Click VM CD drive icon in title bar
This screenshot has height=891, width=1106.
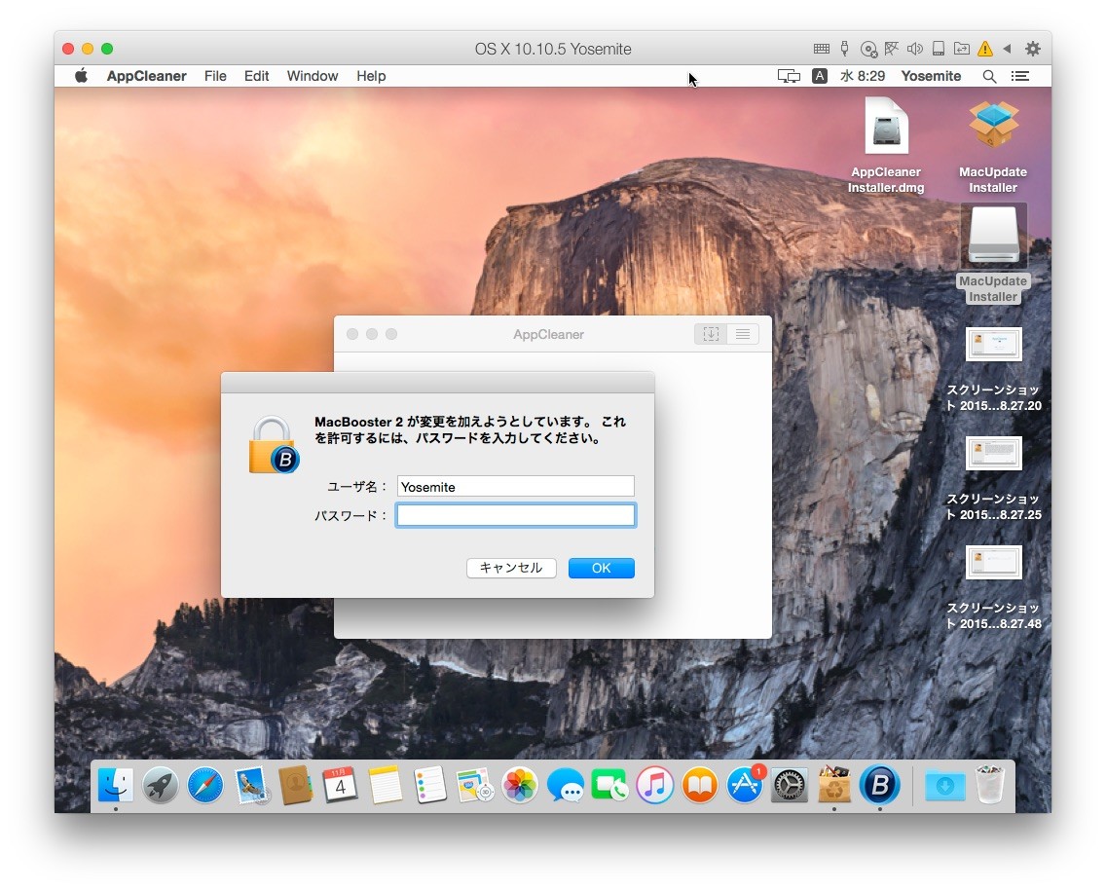tap(868, 49)
